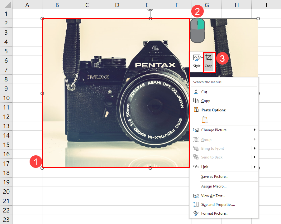Screen dimensions: 281x224
Task: Expand the Bring to Front submenu arrow
Action: (255, 148)
